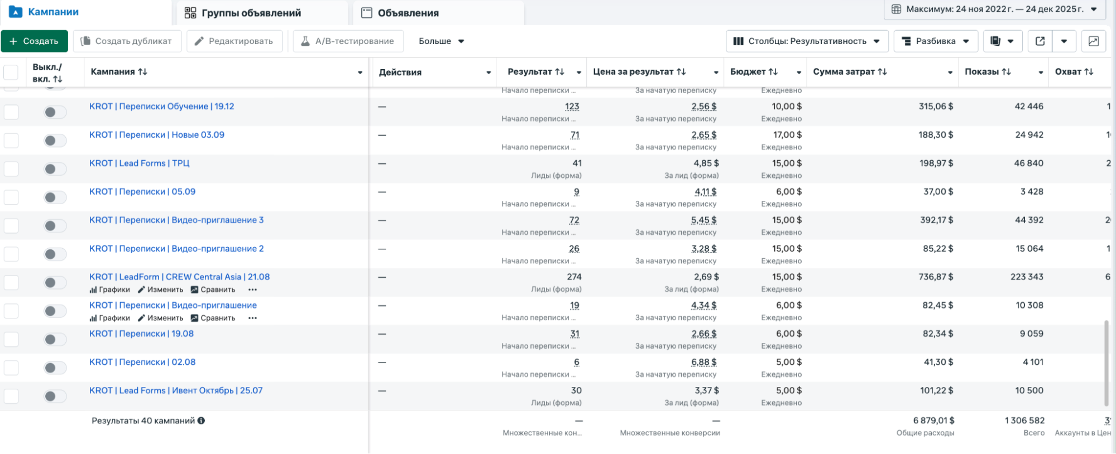The width and height of the screenshot is (1116, 454).
Task: Click Изменить under CREW Central Asia campaign
Action: tap(160, 289)
